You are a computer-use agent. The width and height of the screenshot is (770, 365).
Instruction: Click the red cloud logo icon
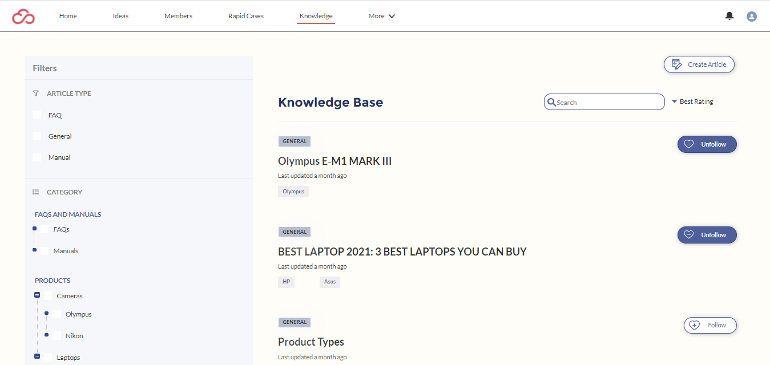point(23,17)
